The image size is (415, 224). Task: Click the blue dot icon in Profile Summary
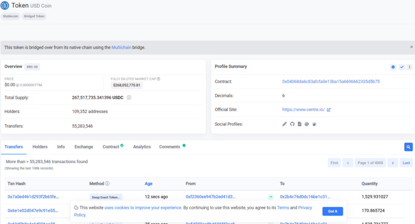pyautogui.click(x=393, y=67)
